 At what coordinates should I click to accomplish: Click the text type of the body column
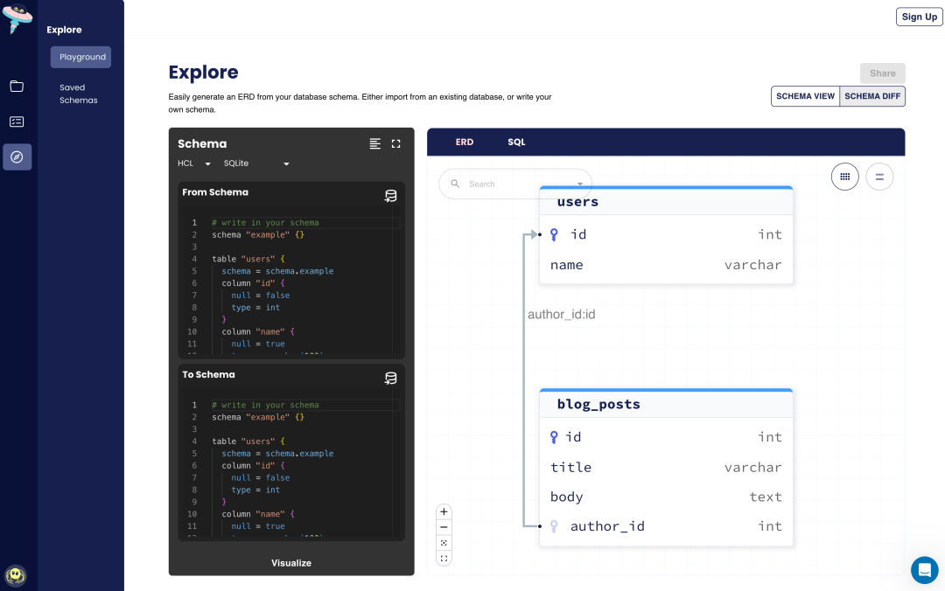click(766, 497)
